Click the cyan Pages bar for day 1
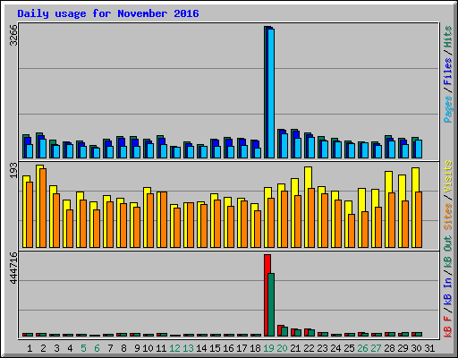Screen dimensions: 458x358 tap(30, 151)
